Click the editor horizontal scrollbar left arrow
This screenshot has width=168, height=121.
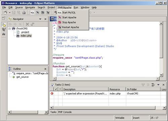54,78
